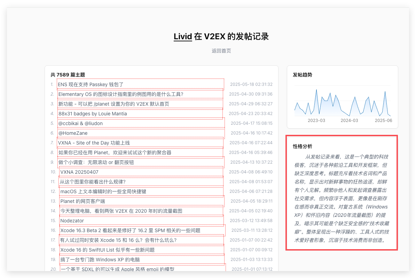Open the '@HomeZane' post
Viewport: 416px width, 278px height.
click(73, 133)
